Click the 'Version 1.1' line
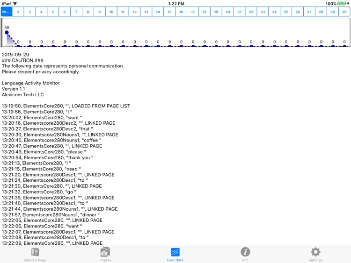The height and width of the screenshot is (263, 351). point(14,89)
